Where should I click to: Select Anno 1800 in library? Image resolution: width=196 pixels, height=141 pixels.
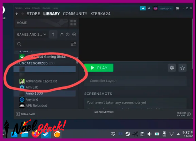[x=45, y=93]
